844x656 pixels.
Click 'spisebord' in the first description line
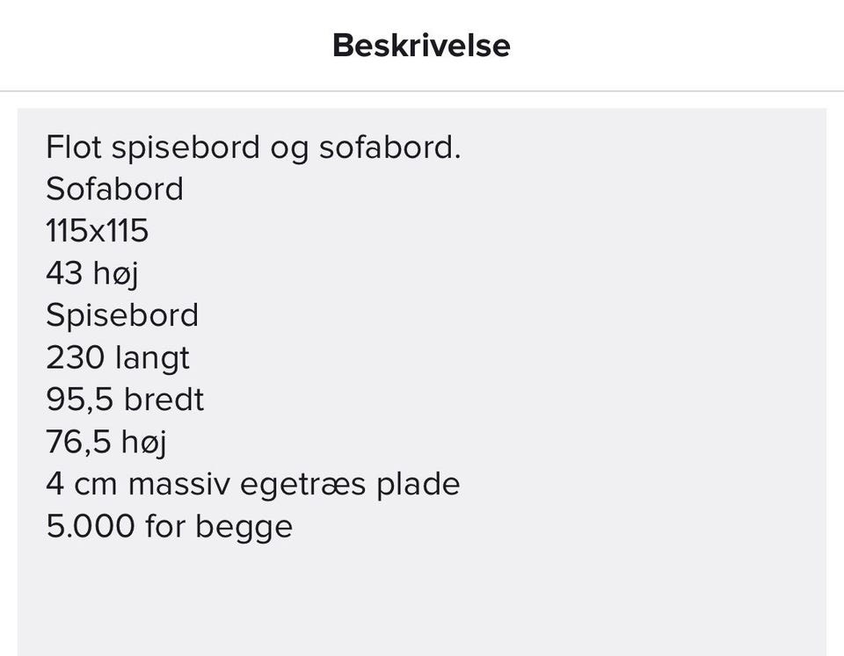tap(186, 147)
